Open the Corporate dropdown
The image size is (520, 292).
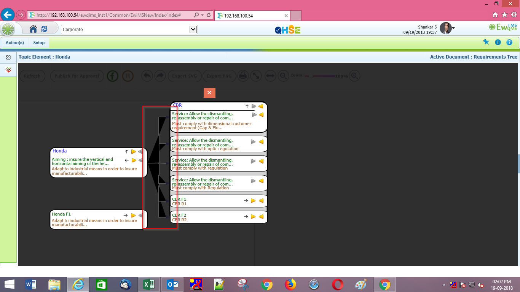click(x=129, y=29)
